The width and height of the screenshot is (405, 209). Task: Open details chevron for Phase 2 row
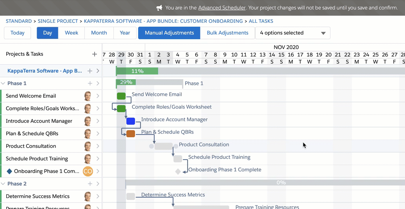[x=98, y=184]
